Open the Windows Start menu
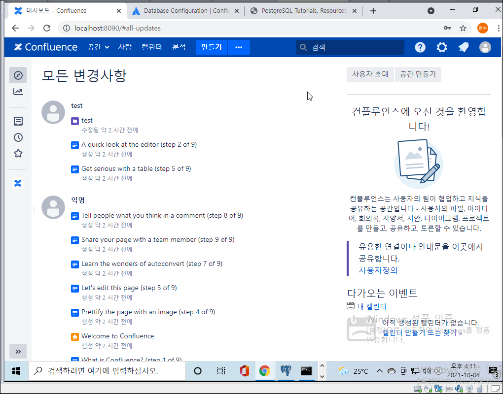Screen dimensions: 503x394 coord(16,371)
